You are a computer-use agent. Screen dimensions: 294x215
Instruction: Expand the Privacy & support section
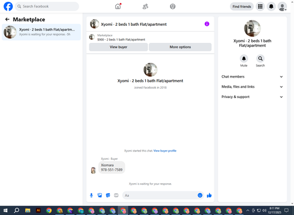click(252, 97)
